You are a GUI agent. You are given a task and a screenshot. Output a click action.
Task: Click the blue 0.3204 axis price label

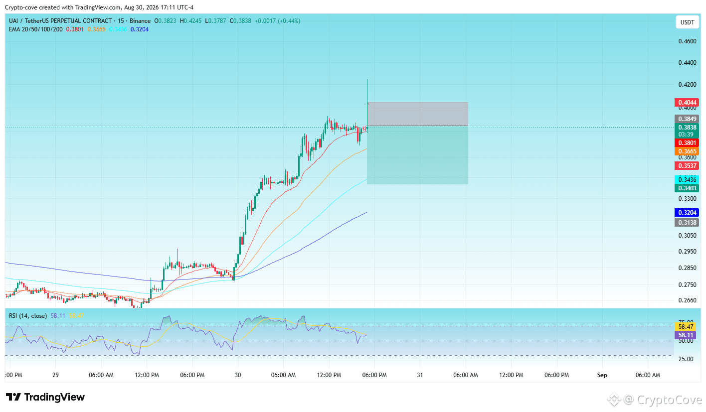pyautogui.click(x=687, y=212)
